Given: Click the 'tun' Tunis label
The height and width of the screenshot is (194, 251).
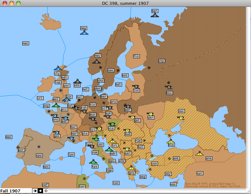Looking at the screenshot, I should [82, 187].
